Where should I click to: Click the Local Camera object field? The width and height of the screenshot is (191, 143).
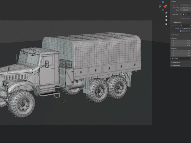(187, 14)
